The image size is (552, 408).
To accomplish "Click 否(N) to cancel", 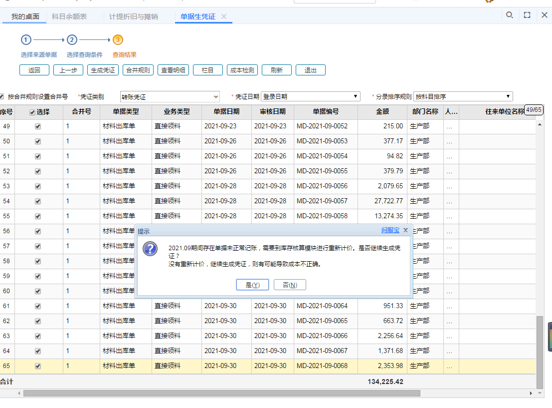I will point(290,285).
